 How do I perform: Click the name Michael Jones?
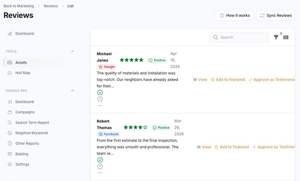(x=104, y=57)
